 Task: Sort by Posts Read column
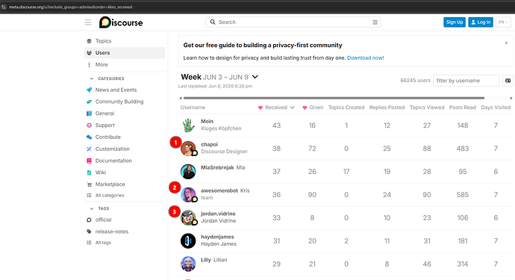coord(463,108)
